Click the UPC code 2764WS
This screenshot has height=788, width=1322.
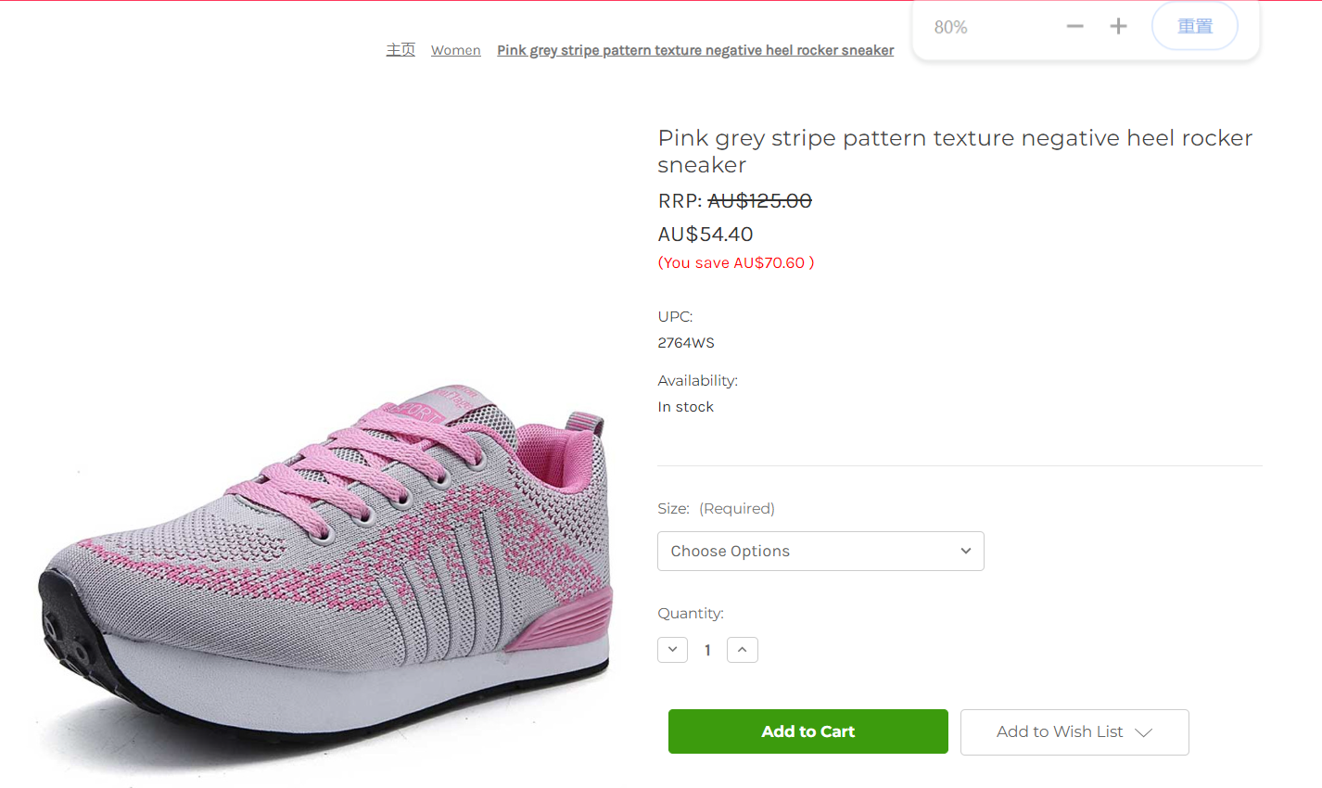(x=686, y=343)
